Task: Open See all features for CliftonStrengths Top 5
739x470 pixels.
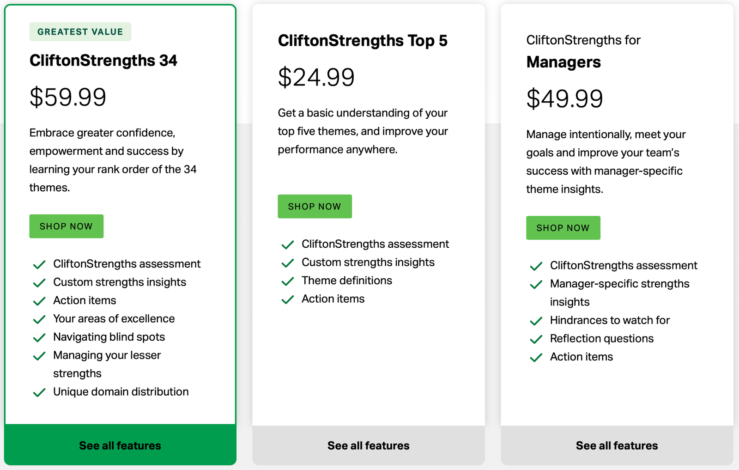Action: click(368, 445)
